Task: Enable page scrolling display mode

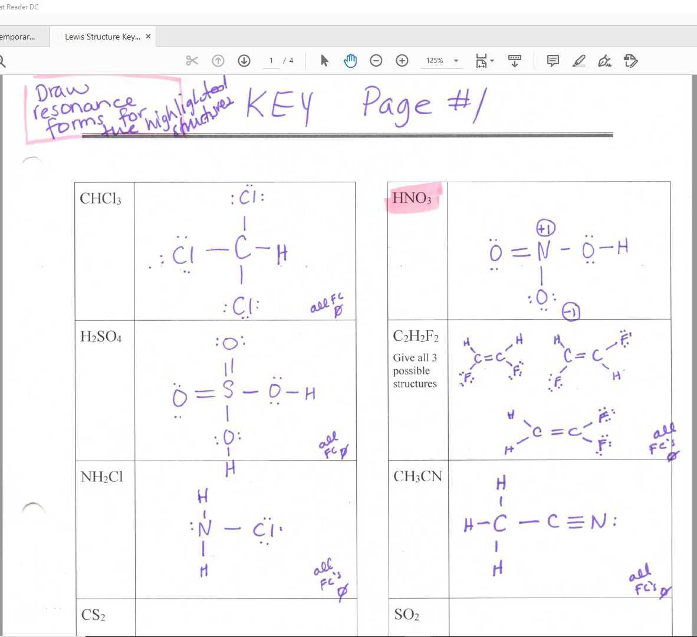Action: 515,60
